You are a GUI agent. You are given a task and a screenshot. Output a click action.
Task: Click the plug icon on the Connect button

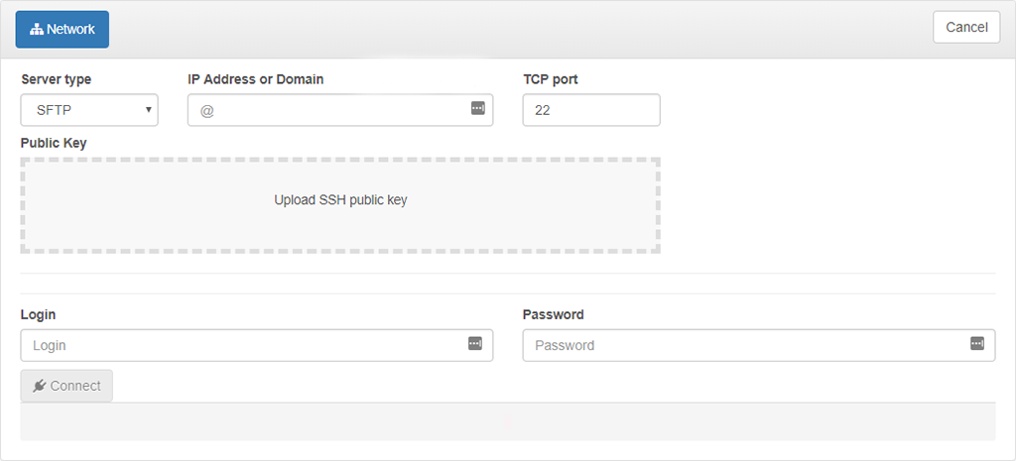click(x=40, y=386)
